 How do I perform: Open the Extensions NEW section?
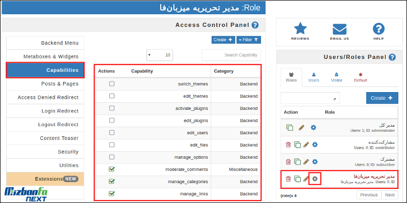[x=45, y=179]
